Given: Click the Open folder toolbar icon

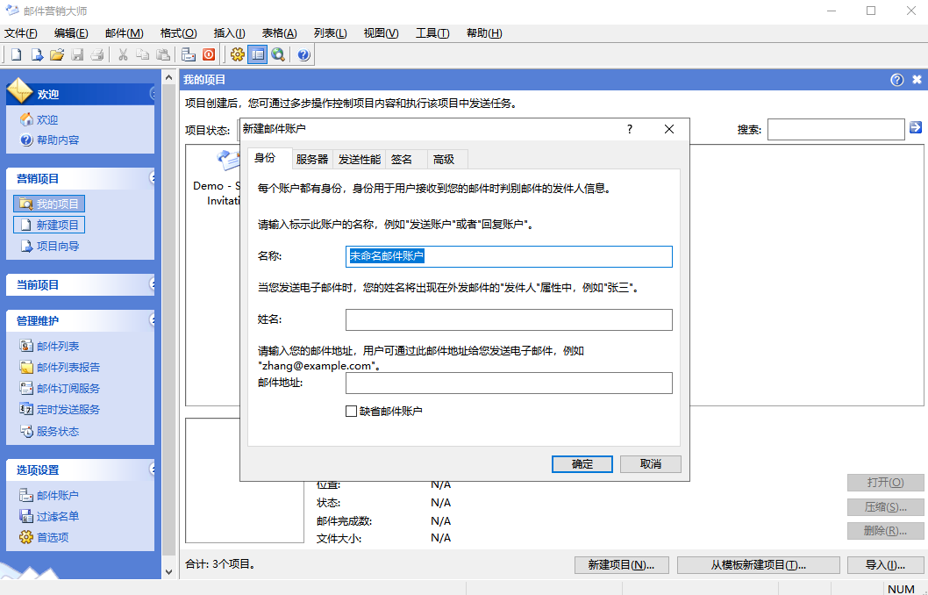Looking at the screenshot, I should [57, 55].
